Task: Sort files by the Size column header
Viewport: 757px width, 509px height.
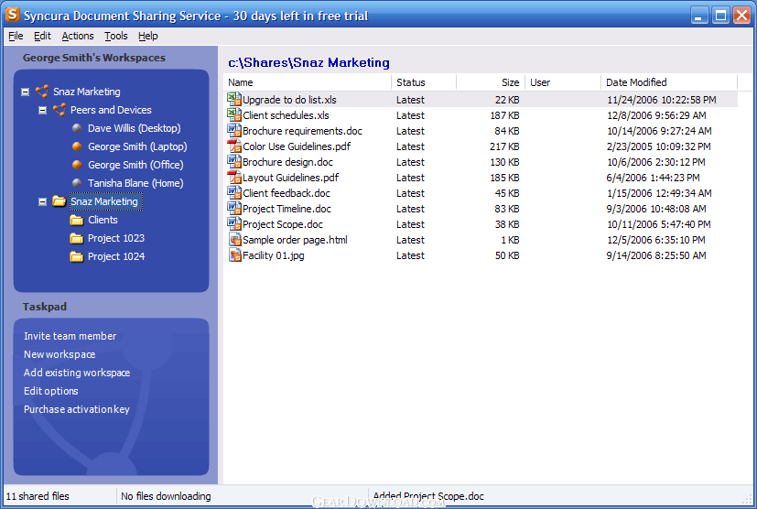Action: (490, 82)
